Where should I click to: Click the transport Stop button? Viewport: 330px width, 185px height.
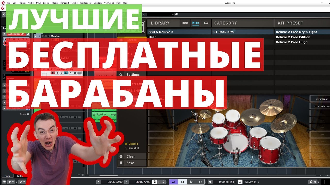182,182
